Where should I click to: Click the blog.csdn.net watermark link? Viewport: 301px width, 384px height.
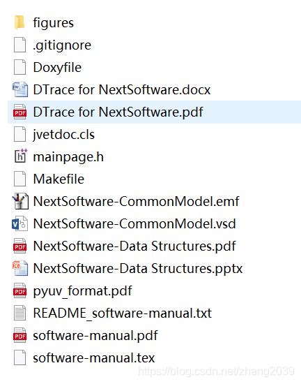coord(216,371)
